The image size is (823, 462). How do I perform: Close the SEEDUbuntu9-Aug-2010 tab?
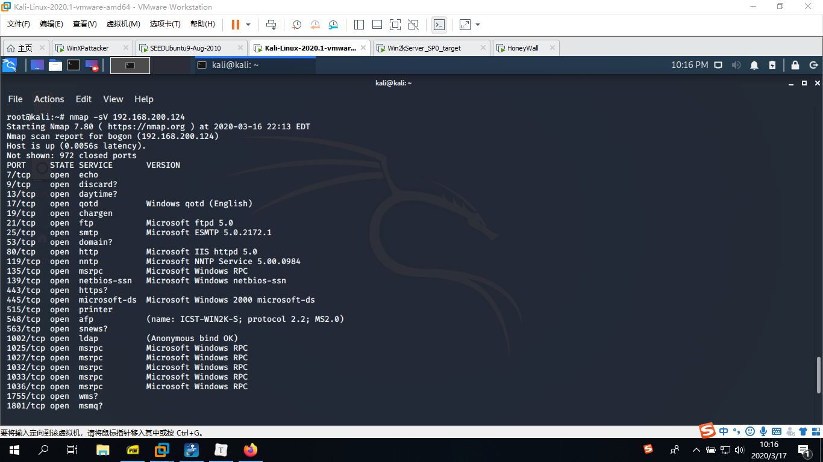(x=240, y=48)
